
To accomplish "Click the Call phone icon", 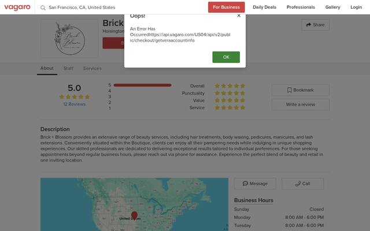I will pyautogui.click(x=298, y=184).
